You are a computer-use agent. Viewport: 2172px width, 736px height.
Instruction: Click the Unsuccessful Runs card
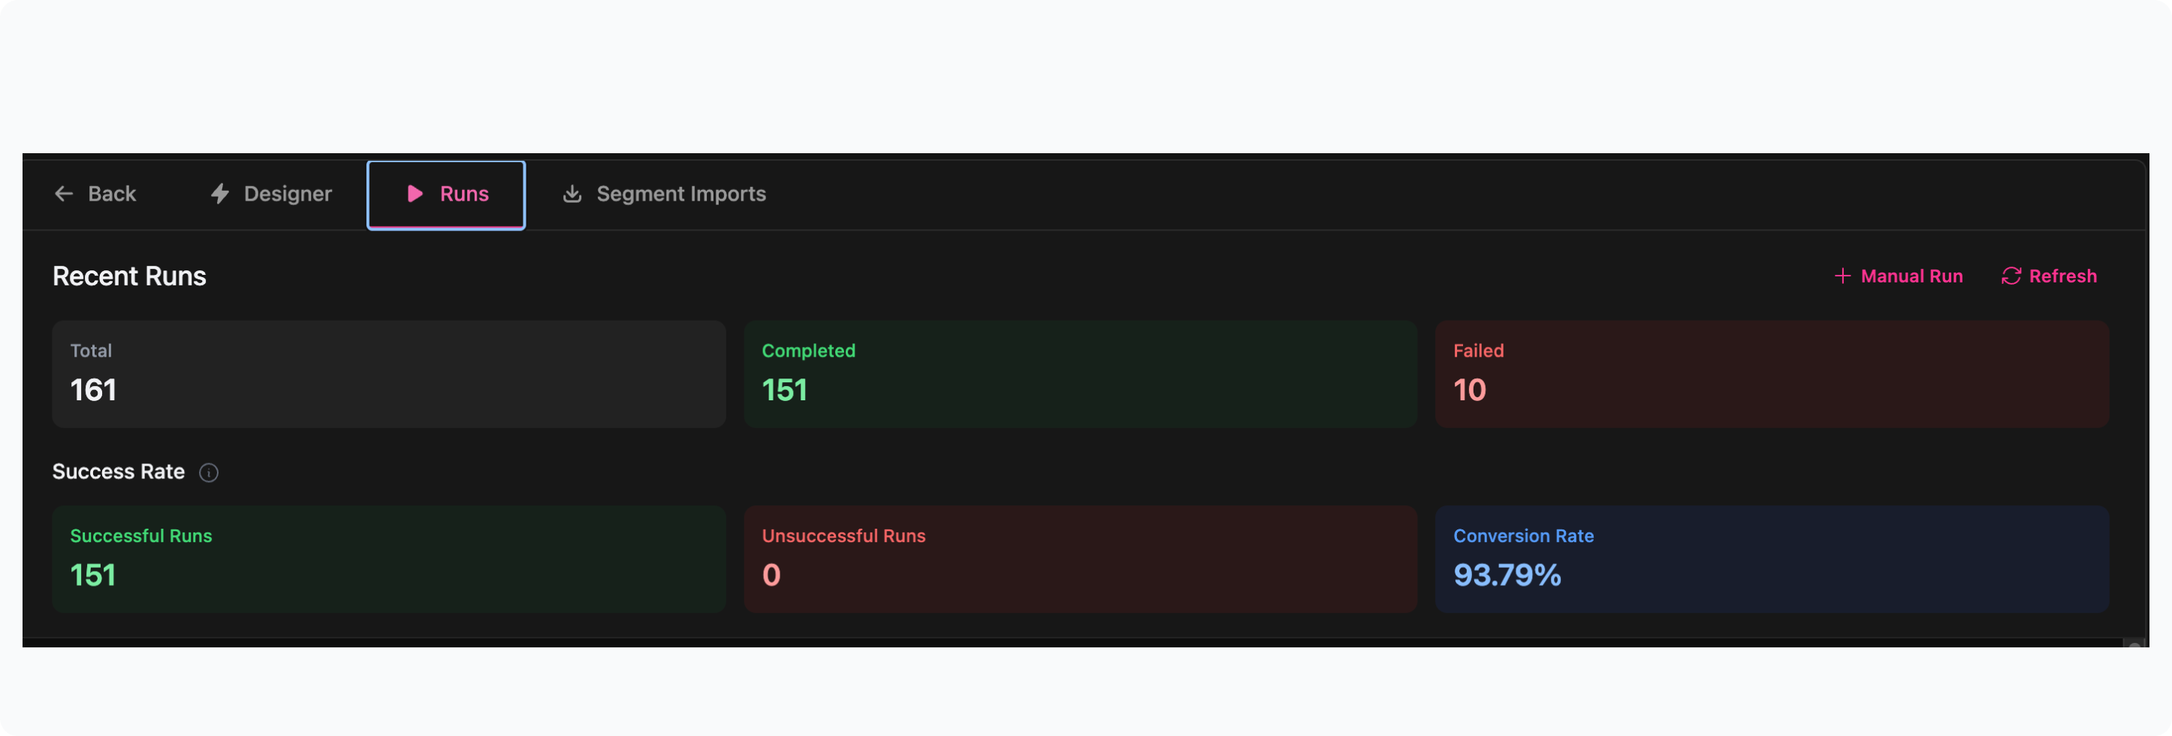click(x=1079, y=559)
